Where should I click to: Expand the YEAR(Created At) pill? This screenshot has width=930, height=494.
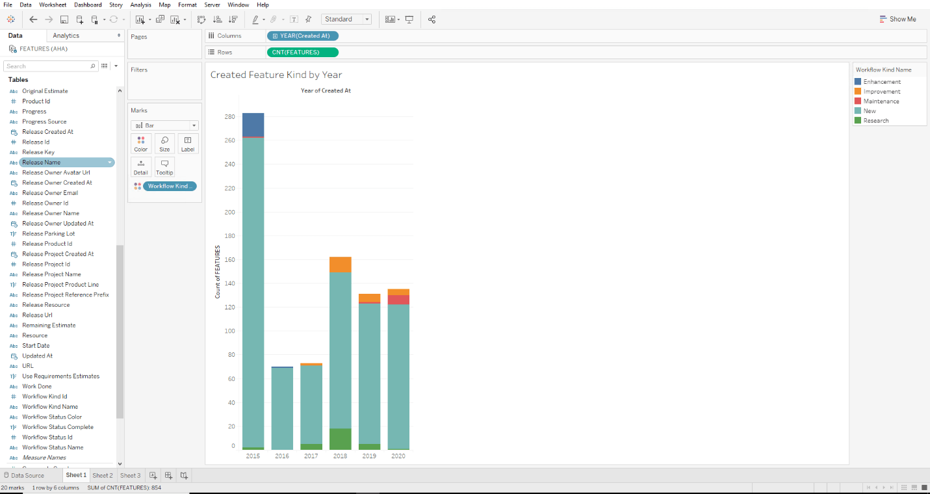coord(276,36)
